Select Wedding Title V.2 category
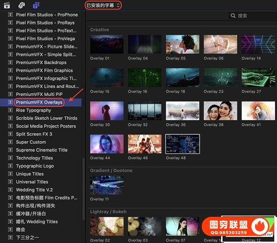The height and width of the screenshot is (243, 277). coord(35,190)
